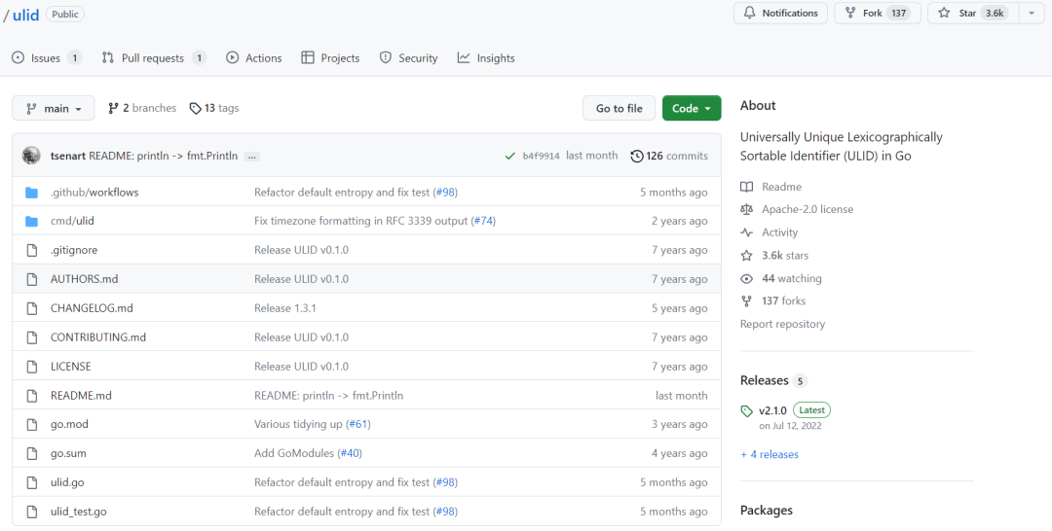This screenshot has width=1052, height=531.
Task: Open README.md row commit message link
Action: pyautogui.click(x=329, y=396)
